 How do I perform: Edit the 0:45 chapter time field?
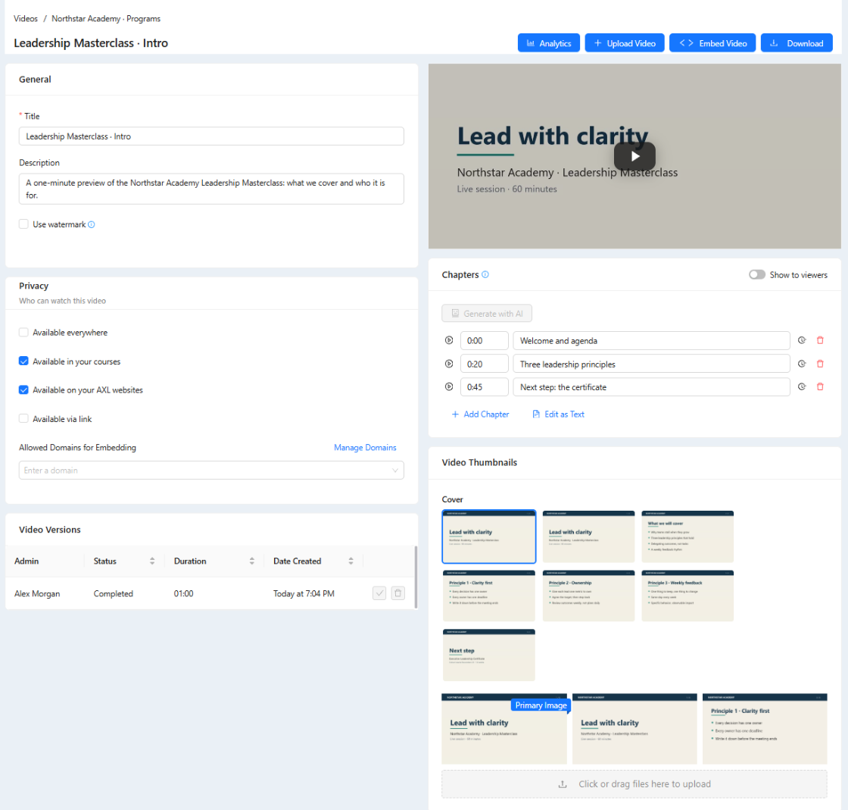click(x=485, y=387)
